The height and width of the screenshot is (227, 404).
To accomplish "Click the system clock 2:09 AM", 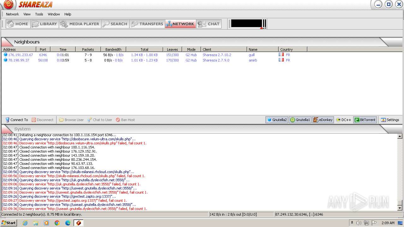I will [x=388, y=223].
